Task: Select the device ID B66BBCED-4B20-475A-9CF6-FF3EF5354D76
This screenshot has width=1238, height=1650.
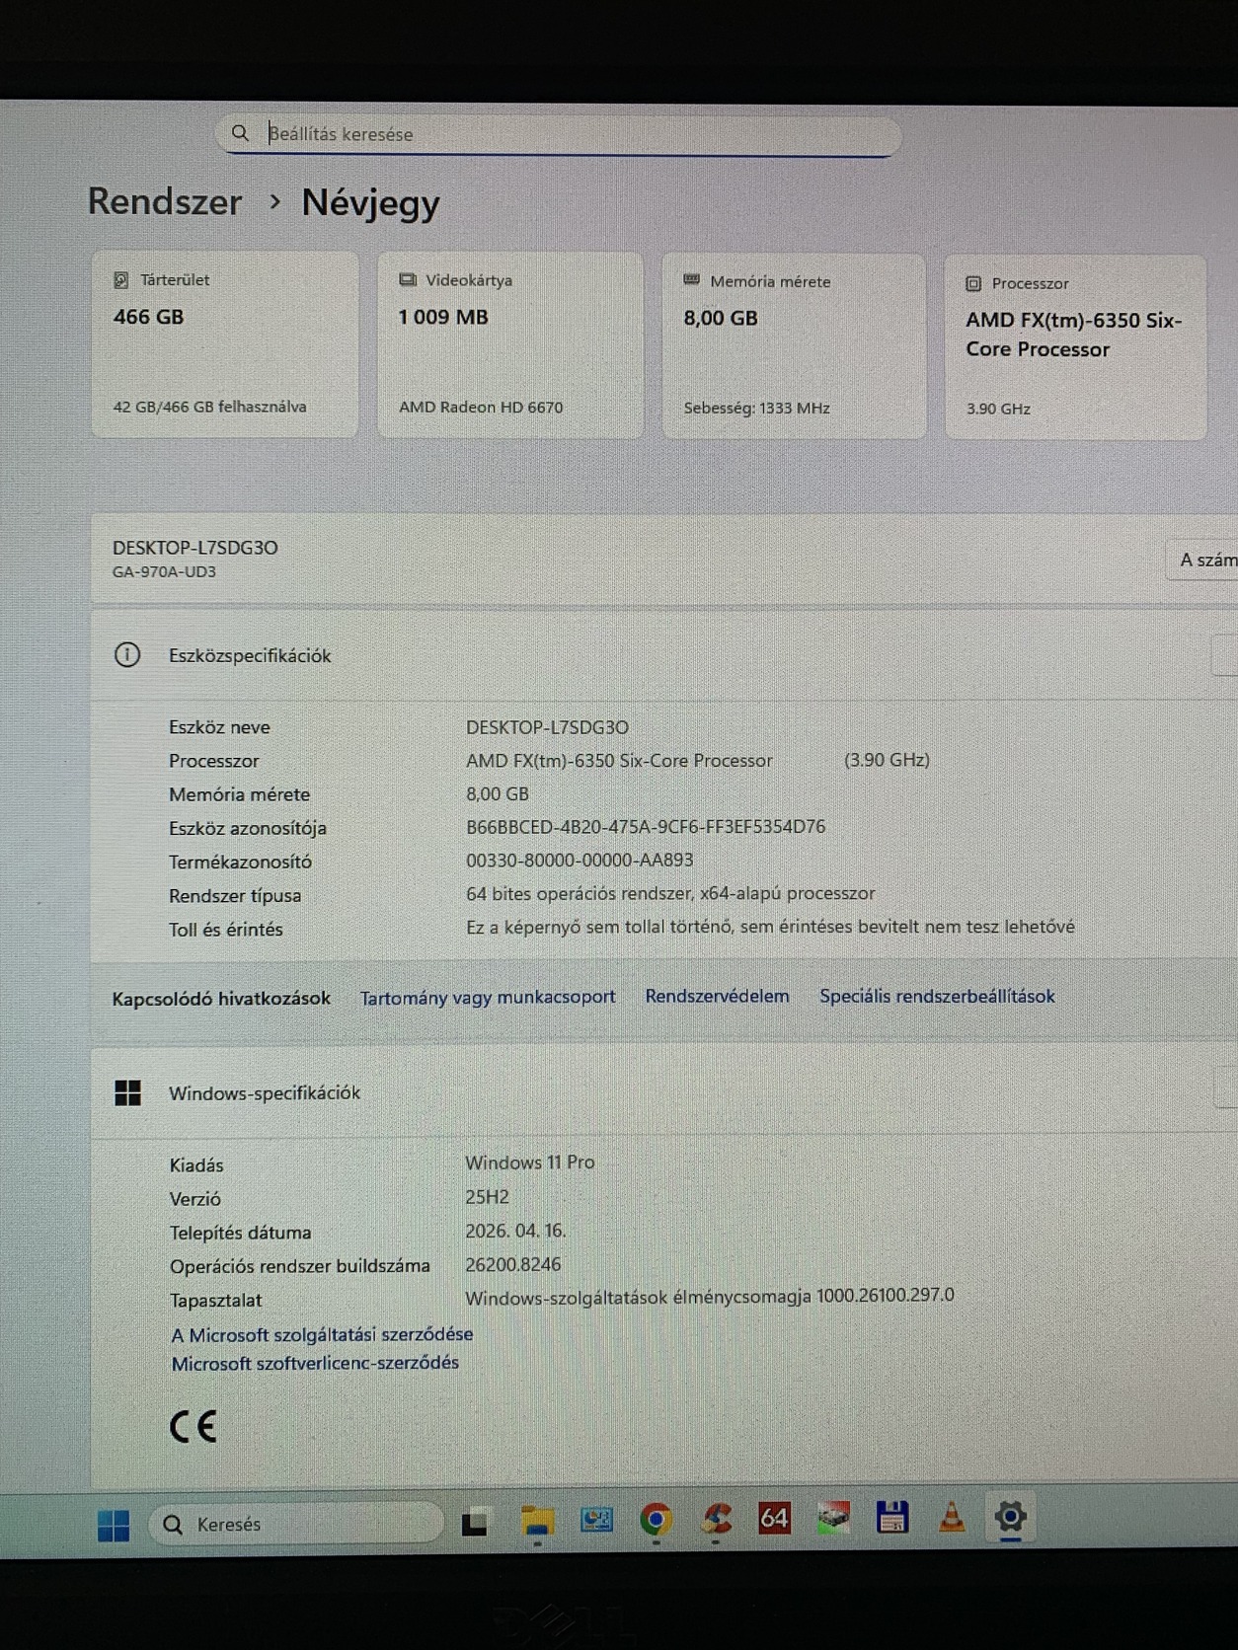Action: coord(646,827)
